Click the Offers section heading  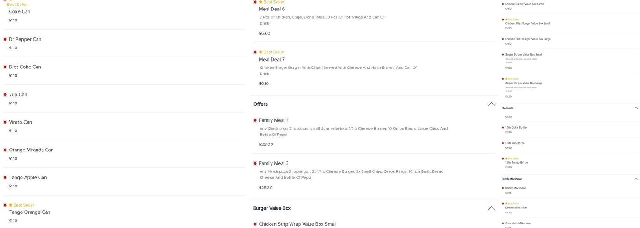coord(261,104)
